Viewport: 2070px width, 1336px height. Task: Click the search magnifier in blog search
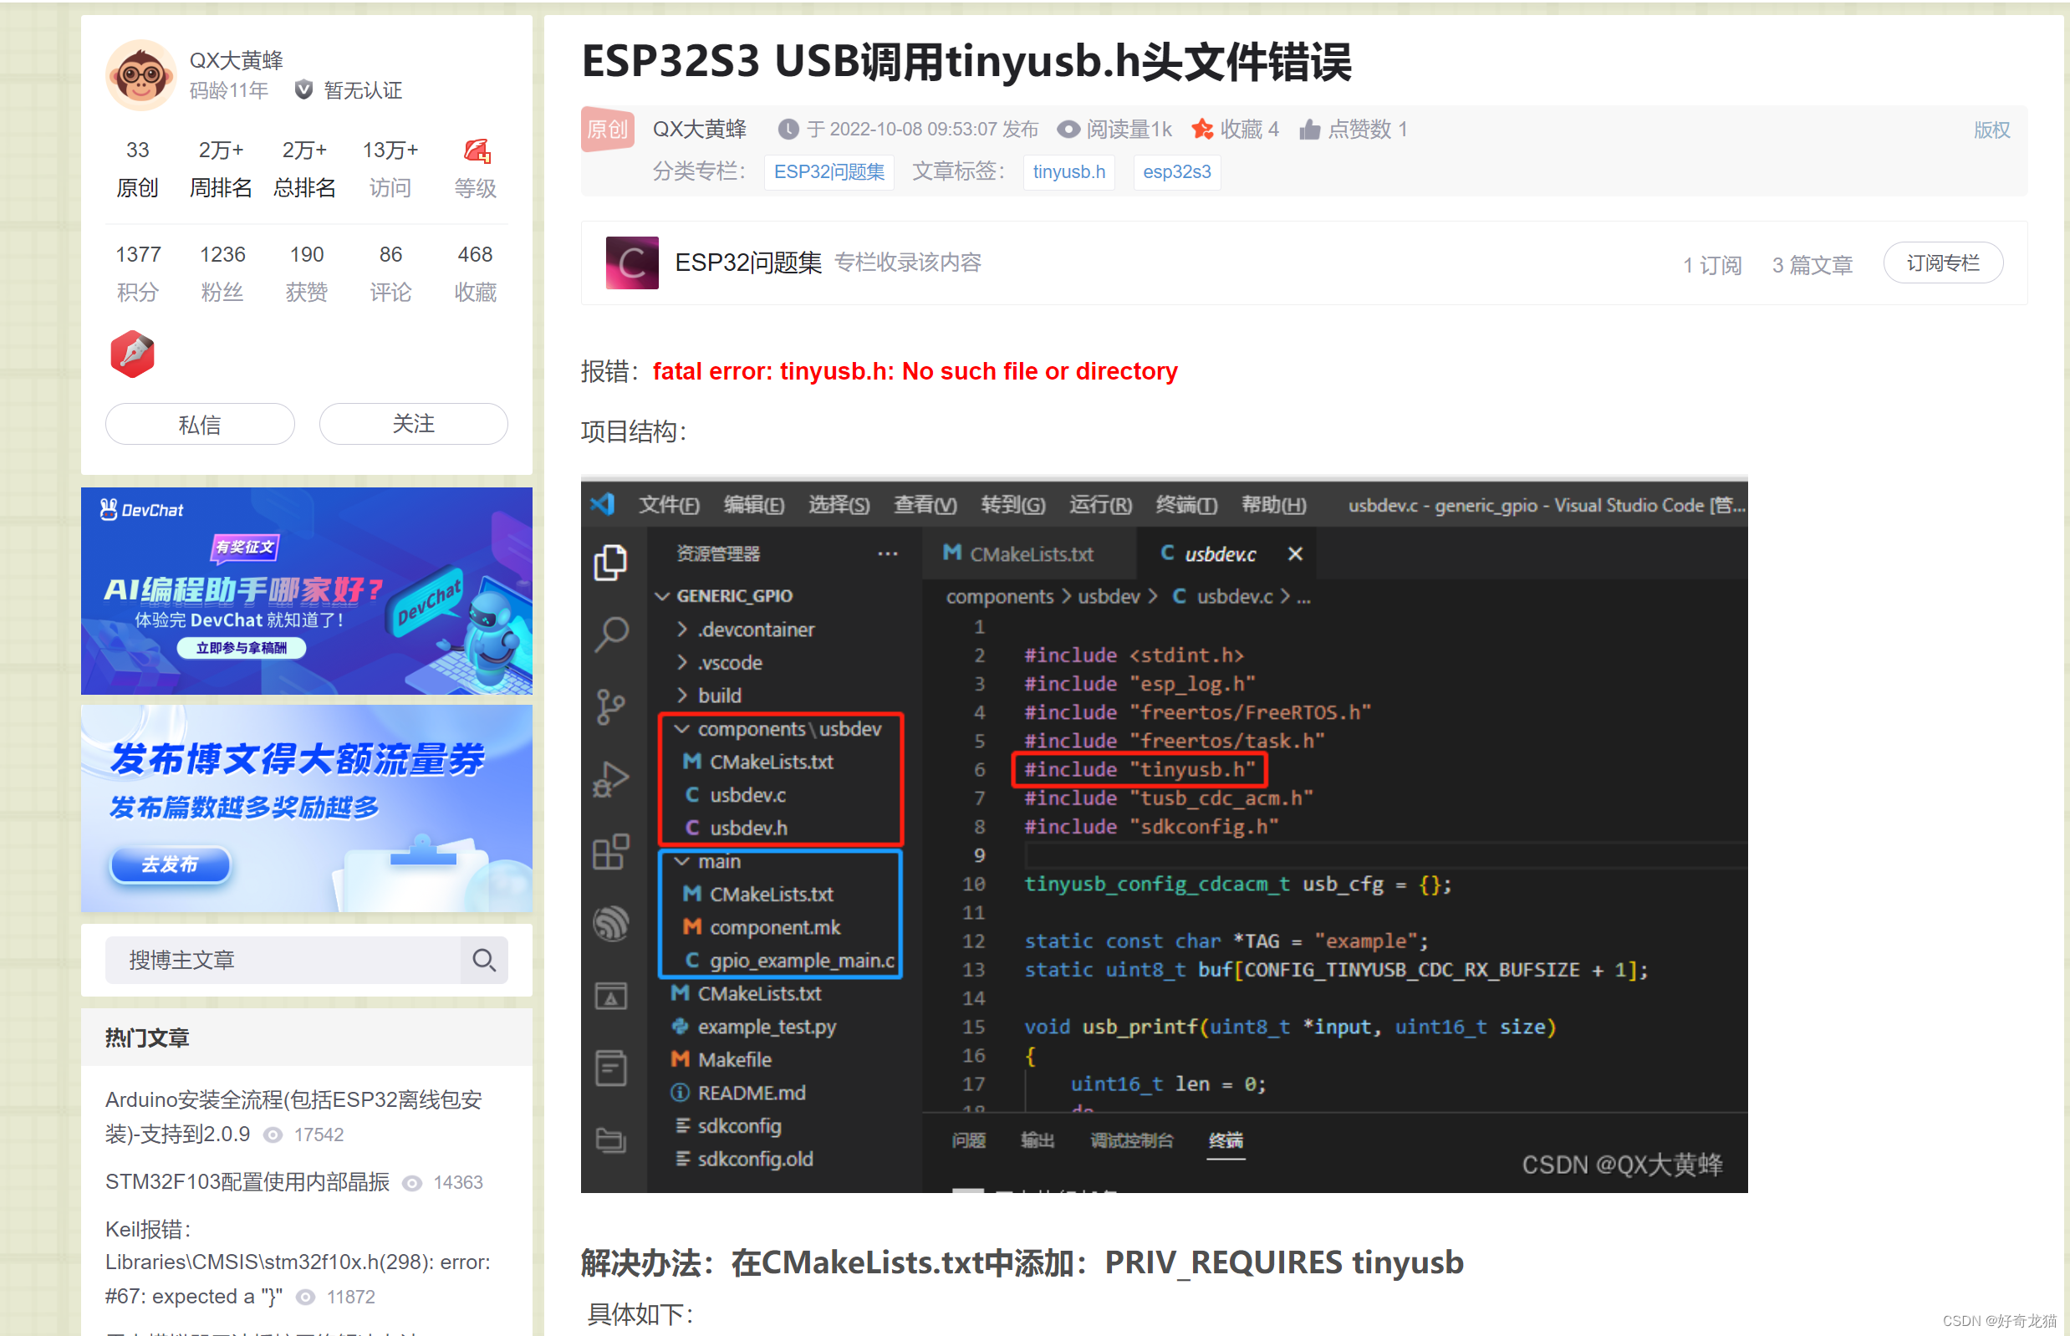coord(484,960)
